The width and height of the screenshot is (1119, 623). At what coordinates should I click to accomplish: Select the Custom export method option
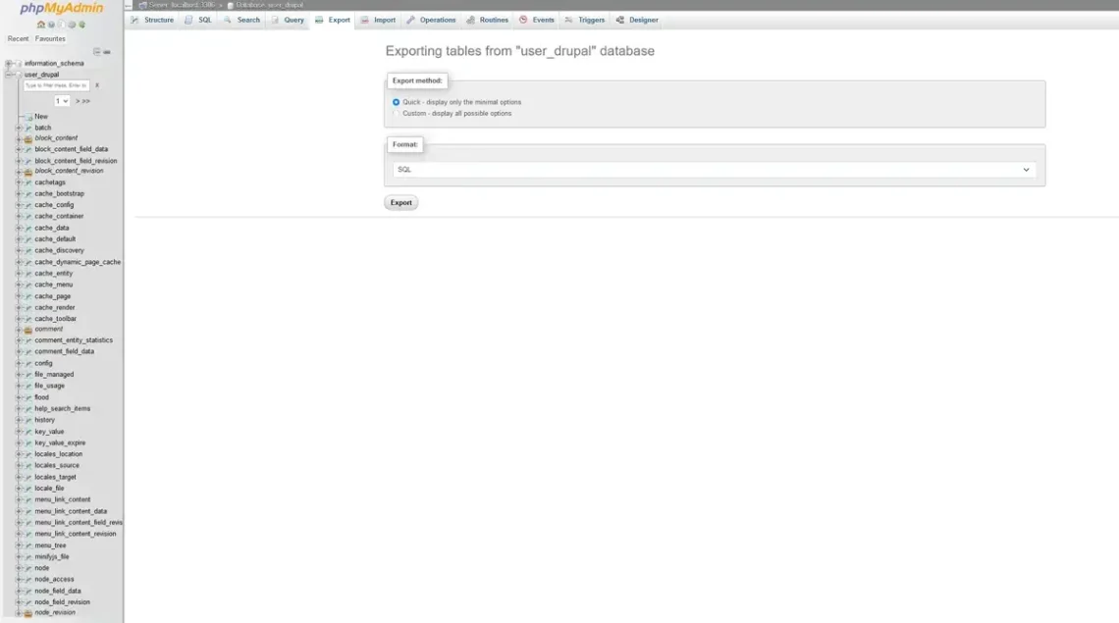coord(396,113)
